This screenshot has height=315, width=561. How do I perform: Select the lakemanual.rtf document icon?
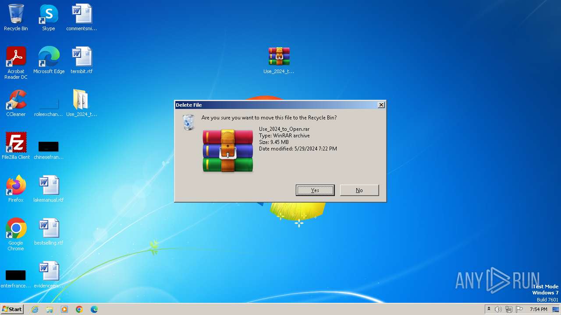pyautogui.click(x=49, y=189)
